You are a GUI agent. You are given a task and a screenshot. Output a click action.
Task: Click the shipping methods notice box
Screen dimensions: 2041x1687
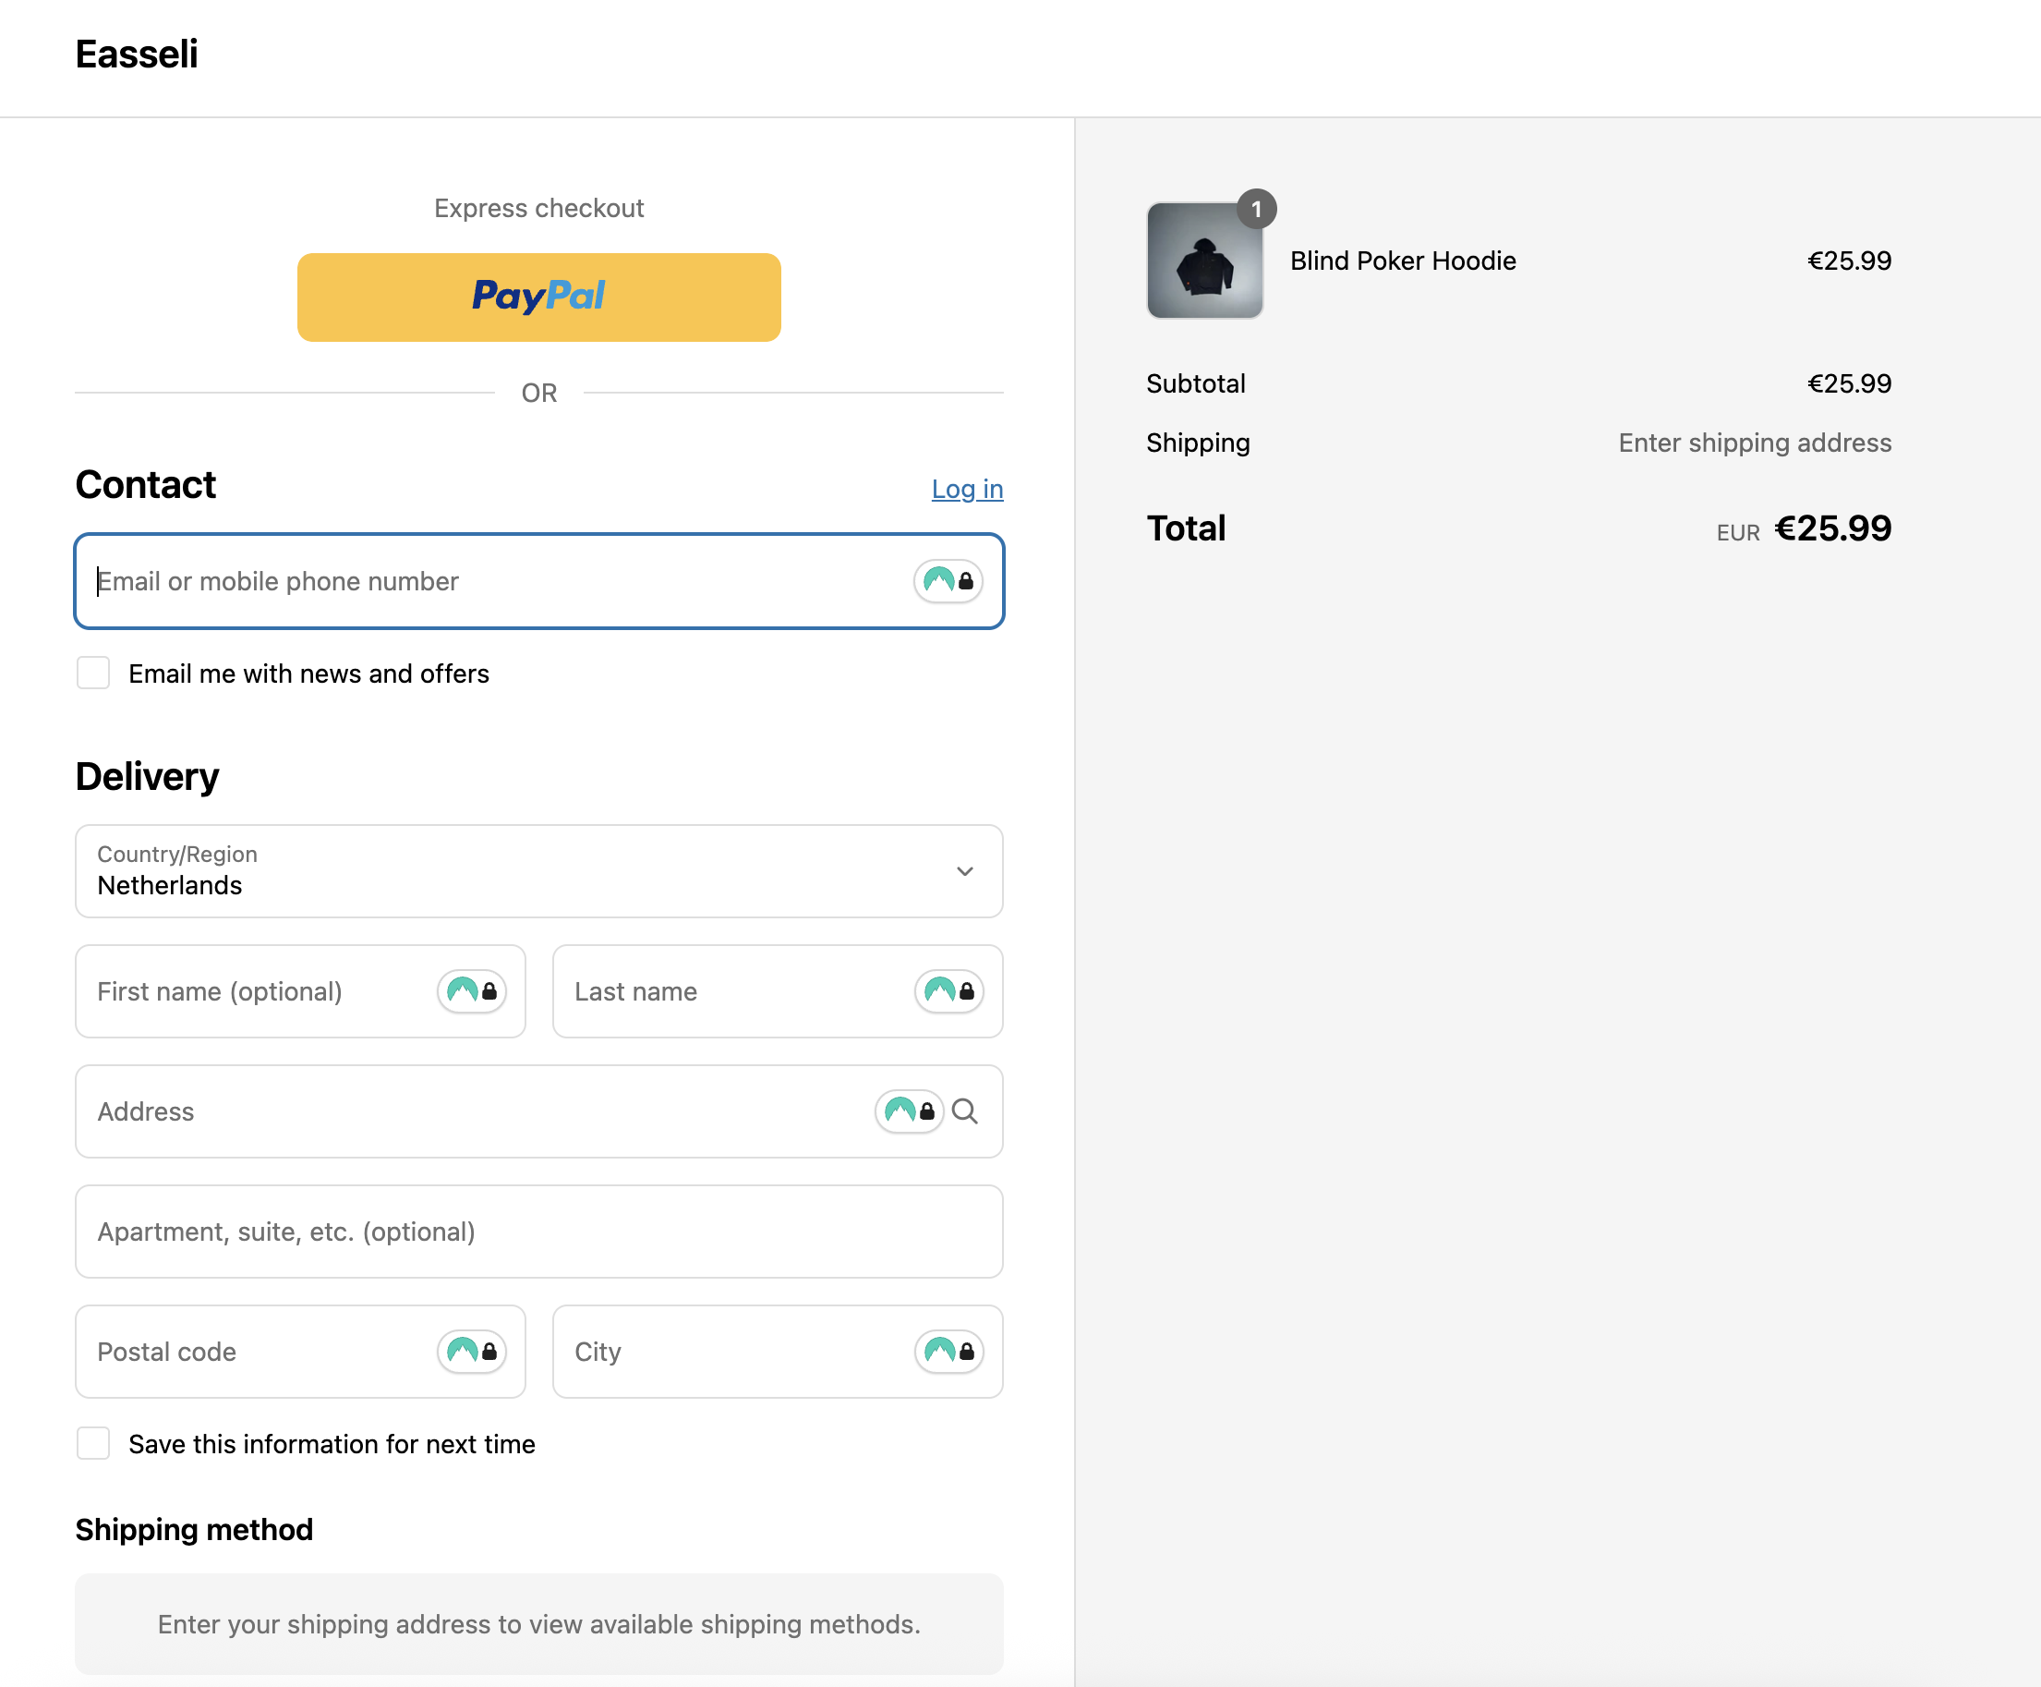point(539,1624)
